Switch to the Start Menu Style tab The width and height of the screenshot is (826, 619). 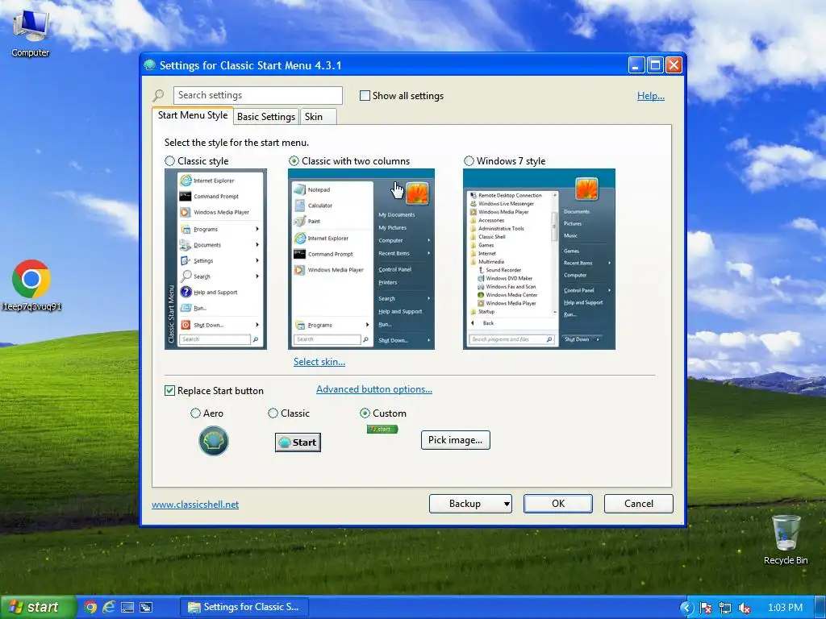click(193, 115)
